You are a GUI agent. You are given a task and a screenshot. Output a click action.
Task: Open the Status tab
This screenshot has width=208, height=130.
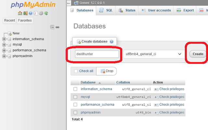point(127,10)
